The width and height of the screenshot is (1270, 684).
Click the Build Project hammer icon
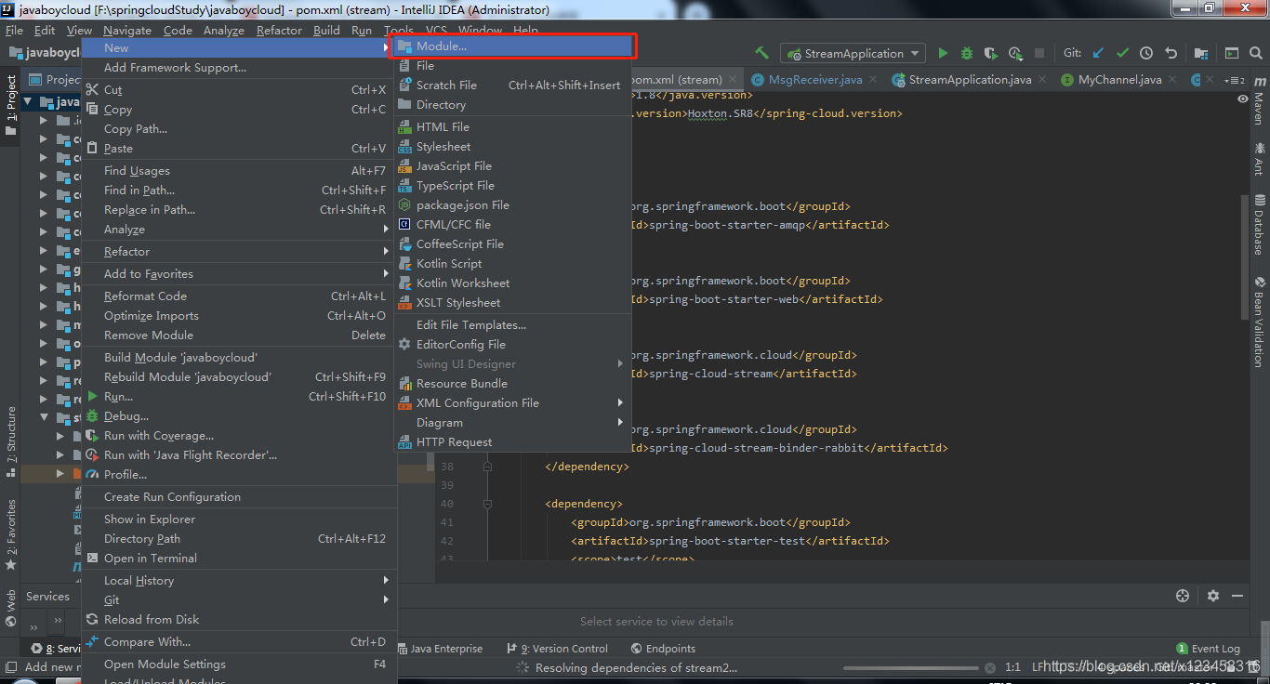[761, 53]
